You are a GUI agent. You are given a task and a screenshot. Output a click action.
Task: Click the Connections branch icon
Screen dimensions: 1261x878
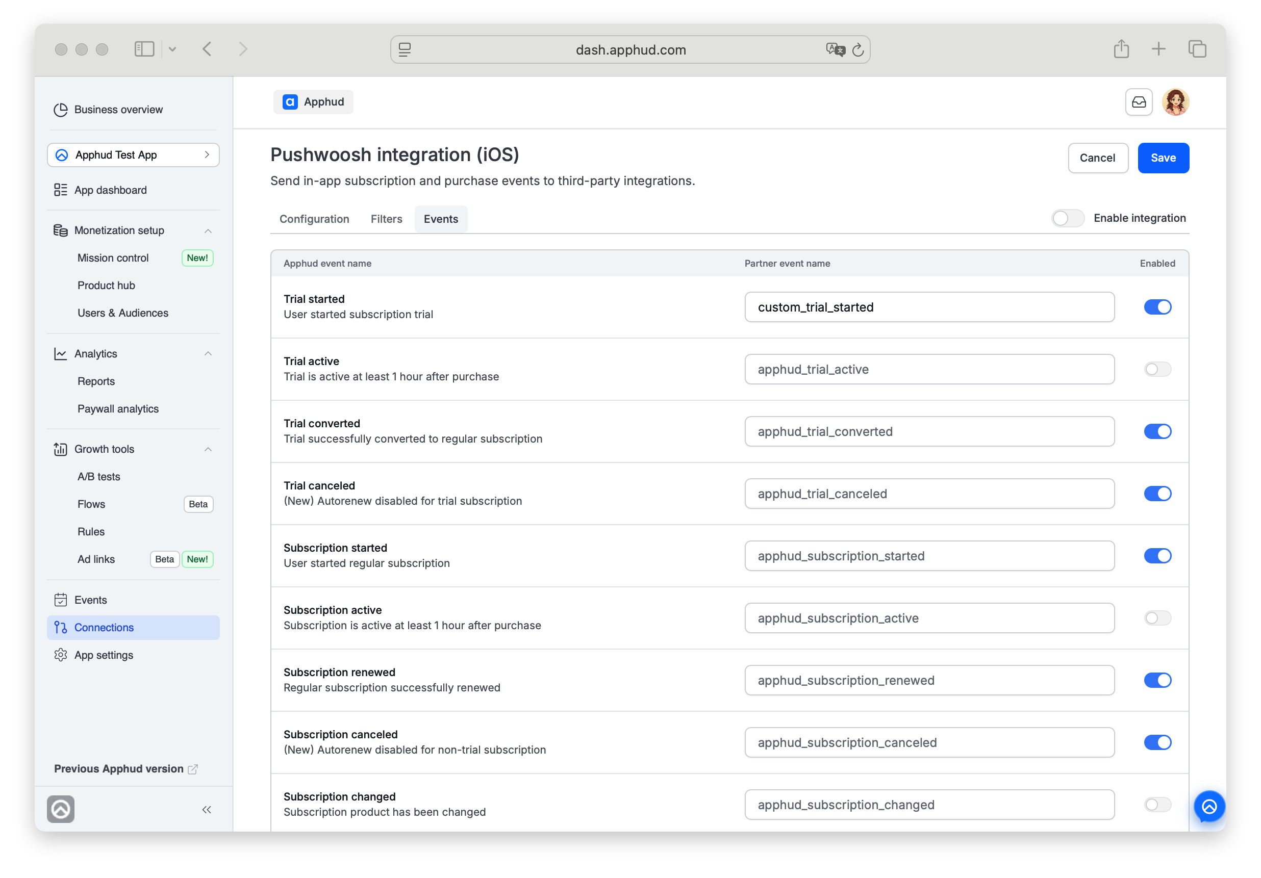pos(60,627)
